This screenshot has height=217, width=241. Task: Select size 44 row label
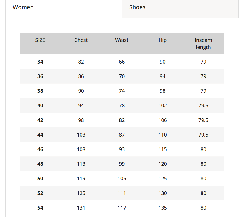(40, 135)
